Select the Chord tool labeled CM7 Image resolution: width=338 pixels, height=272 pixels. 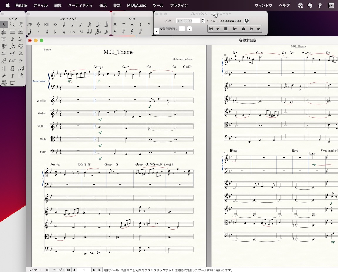click(x=12, y=61)
